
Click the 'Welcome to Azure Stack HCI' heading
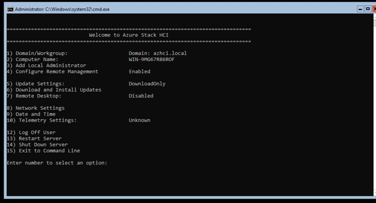click(129, 35)
